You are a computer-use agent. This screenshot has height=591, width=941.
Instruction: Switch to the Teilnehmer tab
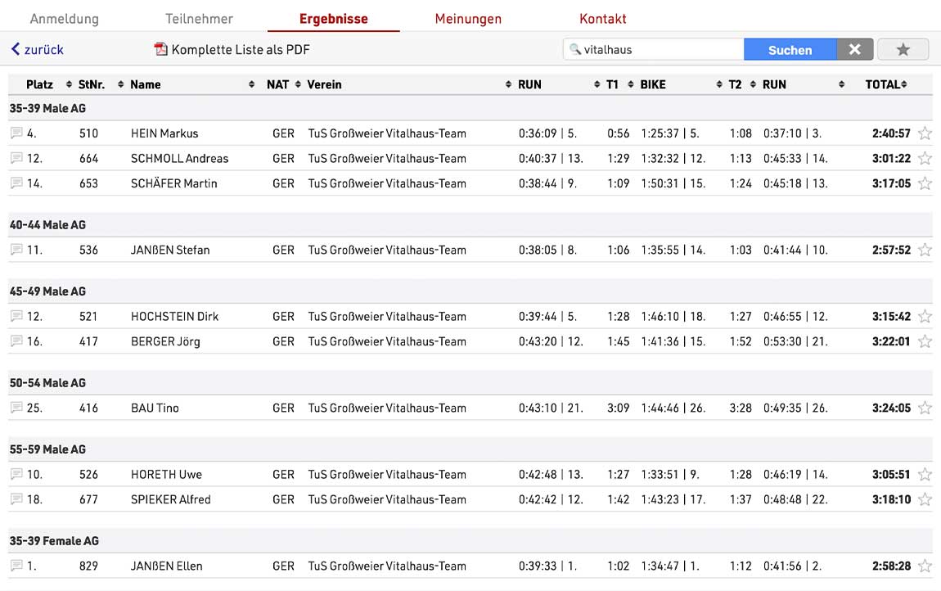[x=199, y=19]
